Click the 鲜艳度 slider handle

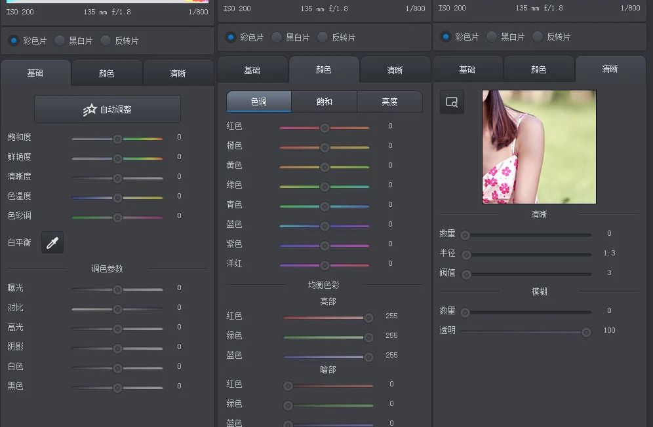[117, 158]
